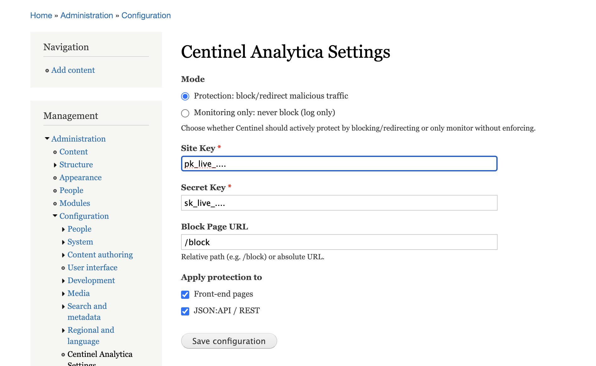This screenshot has width=596, height=366.
Task: Select Monitoring only radio button
Action: pyautogui.click(x=185, y=113)
